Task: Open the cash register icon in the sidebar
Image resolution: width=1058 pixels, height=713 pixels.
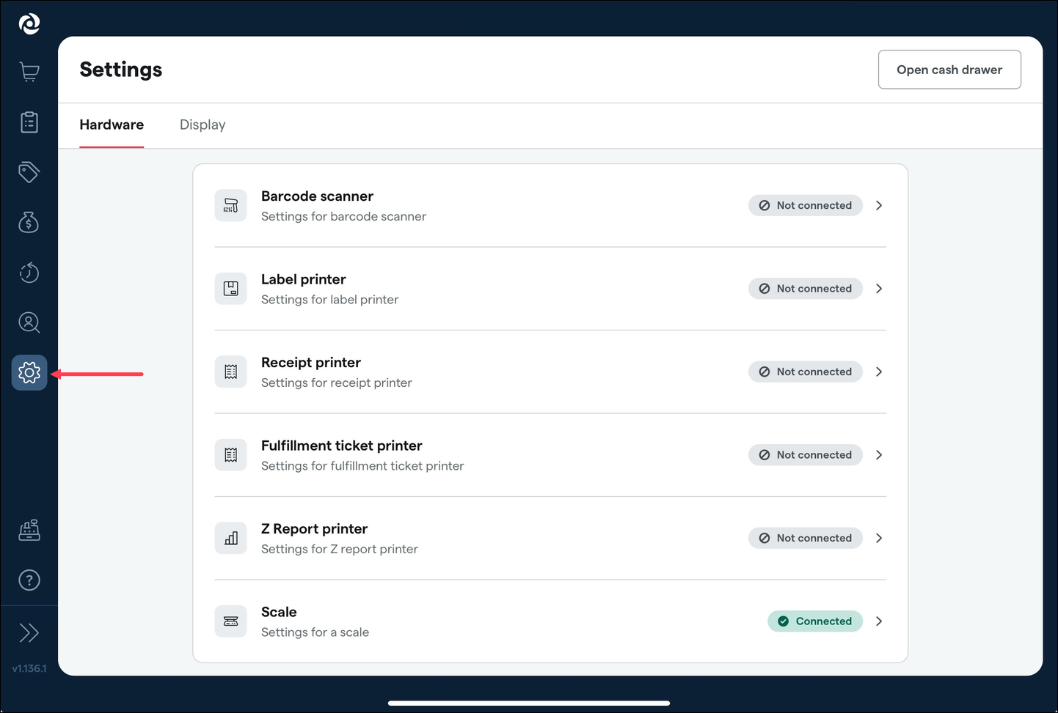Action: (29, 530)
